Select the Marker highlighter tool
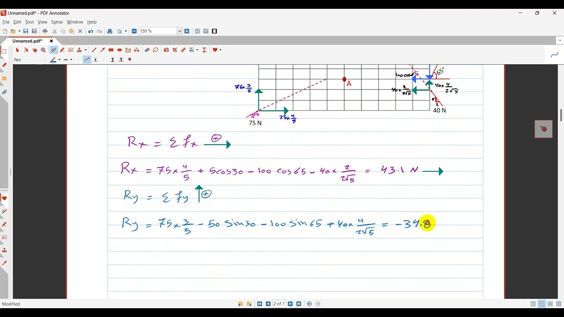 tap(62, 50)
